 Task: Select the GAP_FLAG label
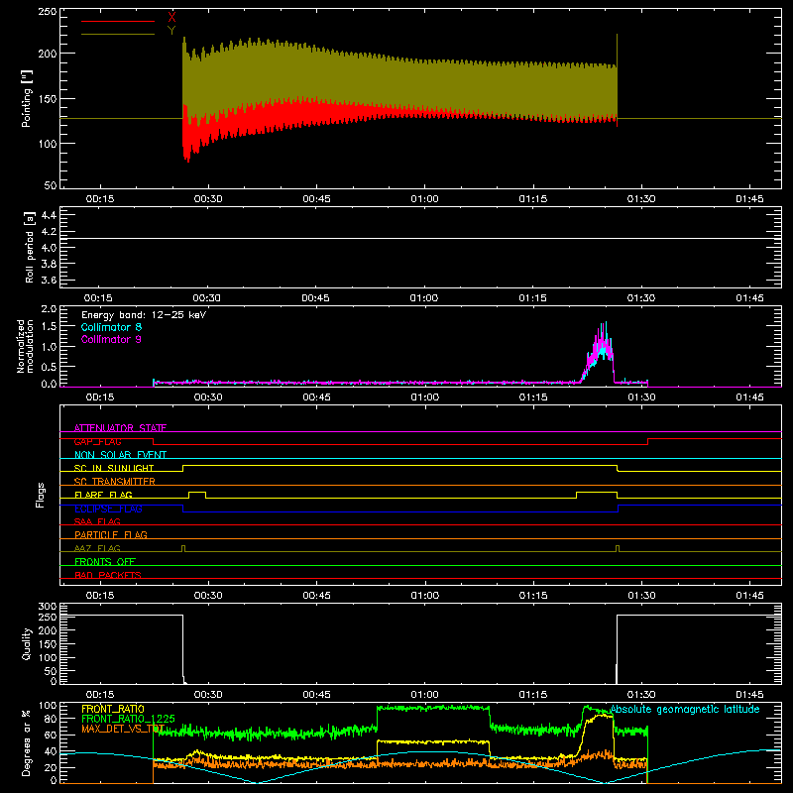[x=97, y=441]
